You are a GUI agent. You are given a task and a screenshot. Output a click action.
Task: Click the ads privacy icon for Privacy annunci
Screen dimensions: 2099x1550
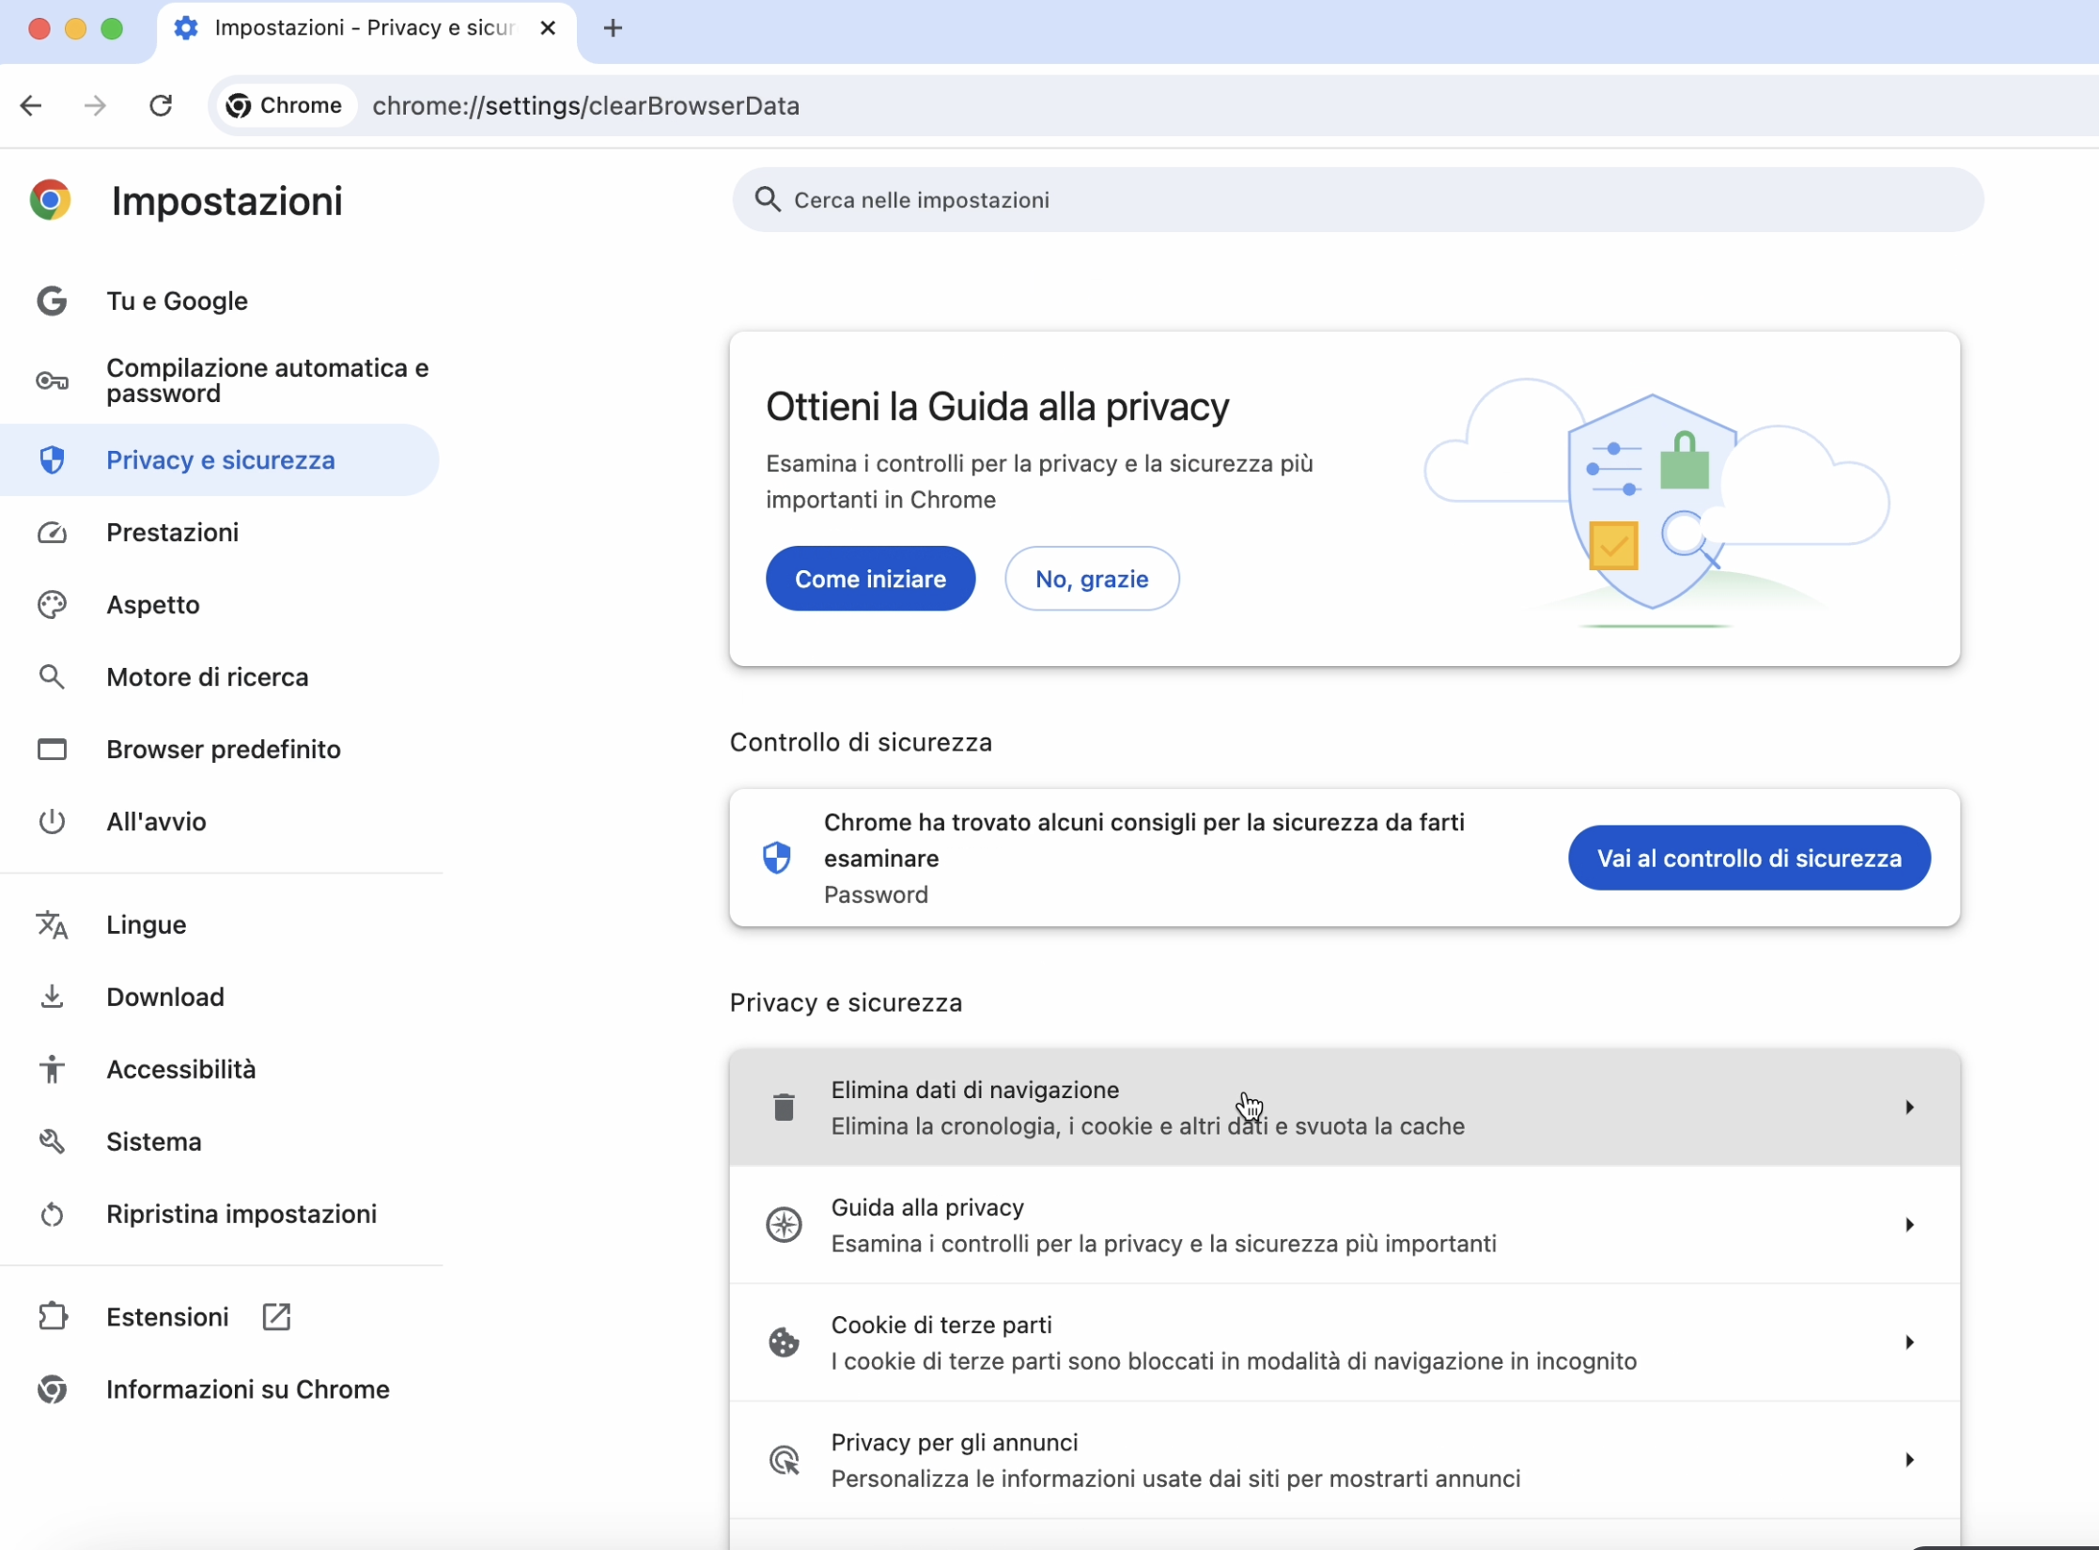pyautogui.click(x=783, y=1459)
